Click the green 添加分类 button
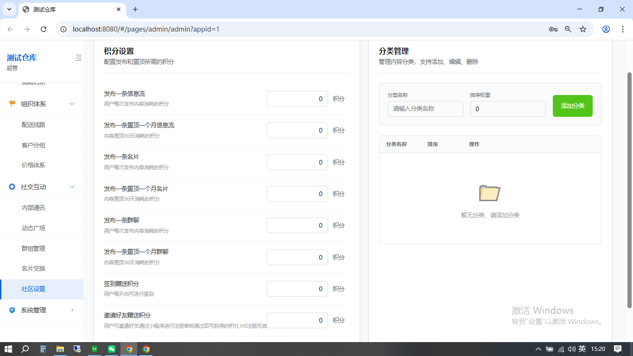Viewport: 633px width, 356px height. pyautogui.click(x=572, y=106)
